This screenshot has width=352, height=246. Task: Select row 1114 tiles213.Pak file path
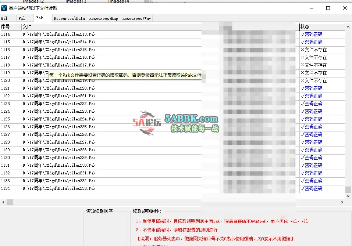[59, 34]
